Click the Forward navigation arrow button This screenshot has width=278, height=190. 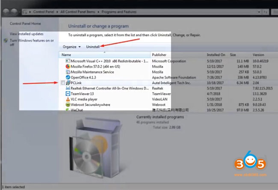tap(14, 12)
